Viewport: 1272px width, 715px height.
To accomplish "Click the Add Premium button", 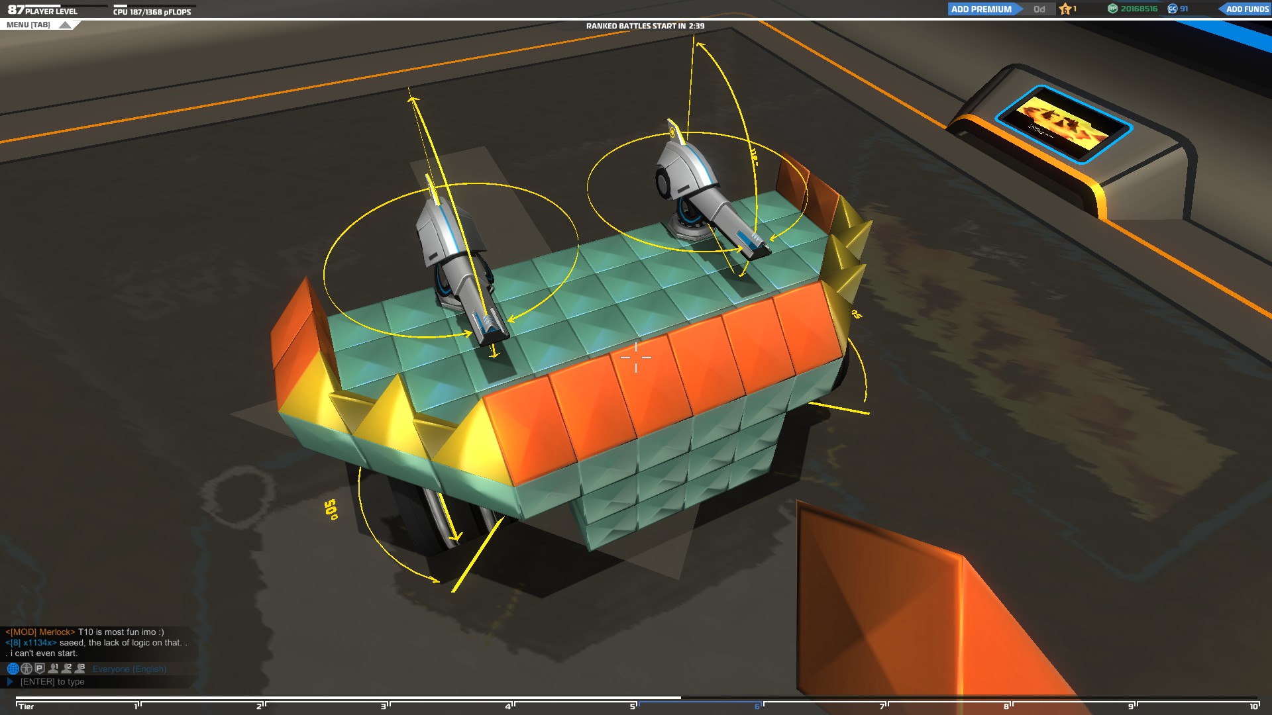I will tap(981, 9).
